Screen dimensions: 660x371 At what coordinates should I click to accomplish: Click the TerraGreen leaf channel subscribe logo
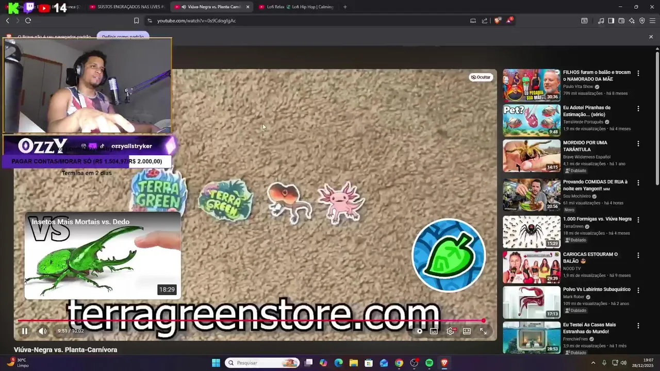pyautogui.click(x=449, y=255)
